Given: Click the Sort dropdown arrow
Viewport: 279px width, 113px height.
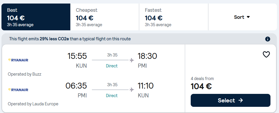Looking at the screenshot, I should [x=248, y=17].
